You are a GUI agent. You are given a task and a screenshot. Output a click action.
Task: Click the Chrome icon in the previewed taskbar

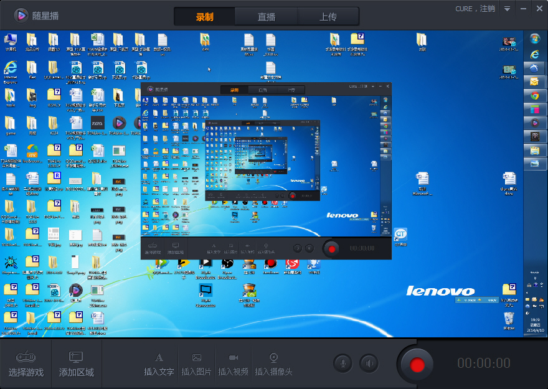tap(534, 96)
